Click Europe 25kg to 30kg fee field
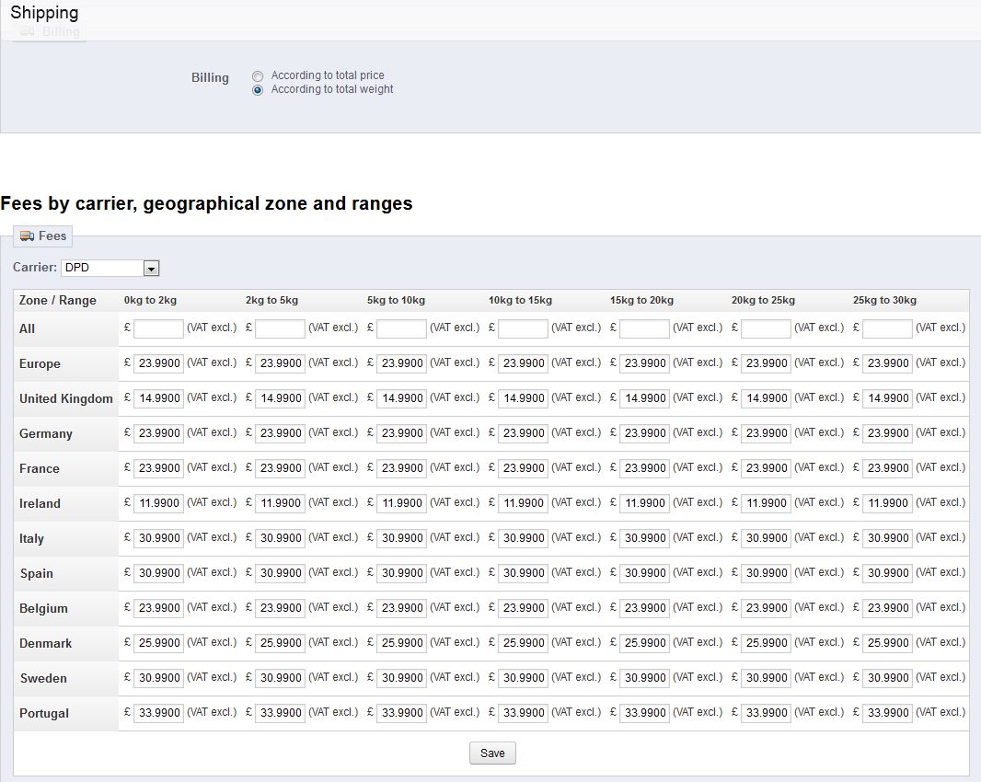 coord(887,363)
